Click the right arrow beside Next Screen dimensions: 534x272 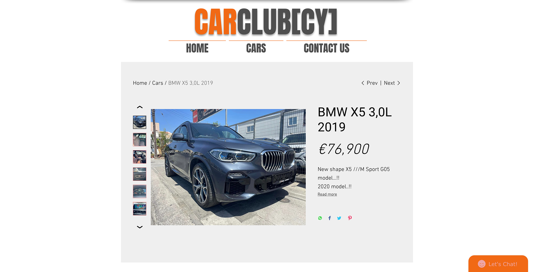pyautogui.click(x=399, y=83)
